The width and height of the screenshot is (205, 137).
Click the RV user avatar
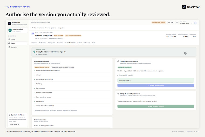pos(195,23)
